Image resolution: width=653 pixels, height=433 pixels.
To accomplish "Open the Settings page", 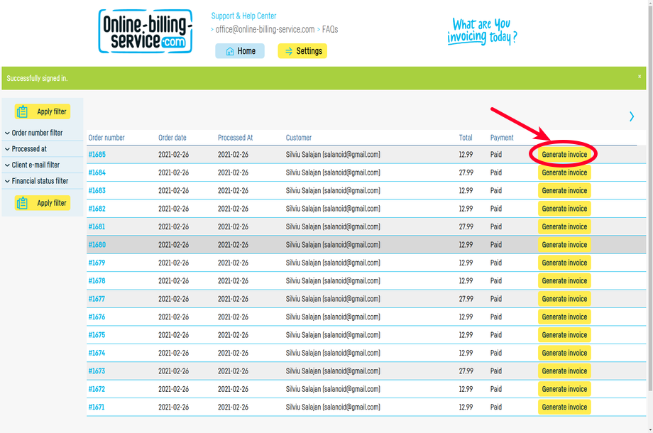I will click(302, 51).
